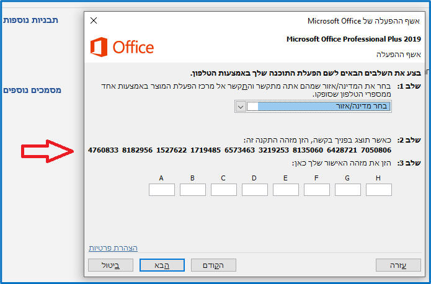Focus the input box labeled H
The height and width of the screenshot is (284, 431).
[379, 190]
